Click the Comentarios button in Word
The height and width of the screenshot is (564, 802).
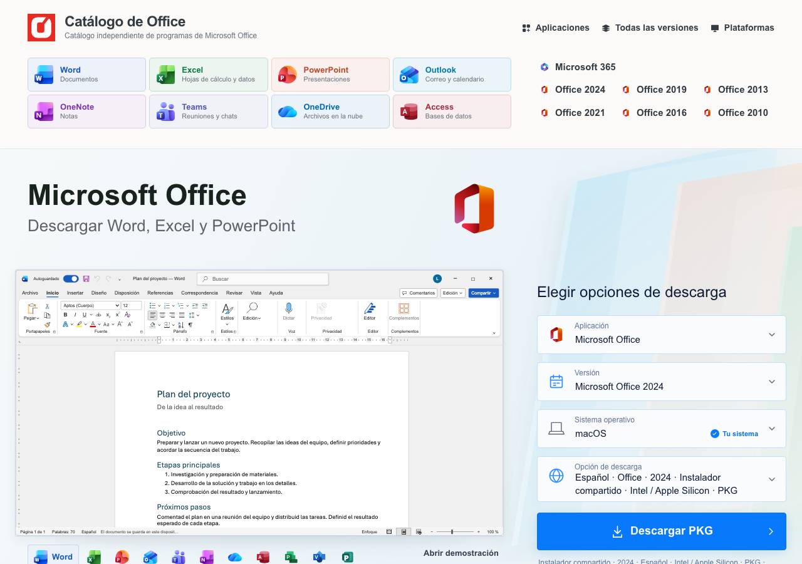click(x=419, y=293)
